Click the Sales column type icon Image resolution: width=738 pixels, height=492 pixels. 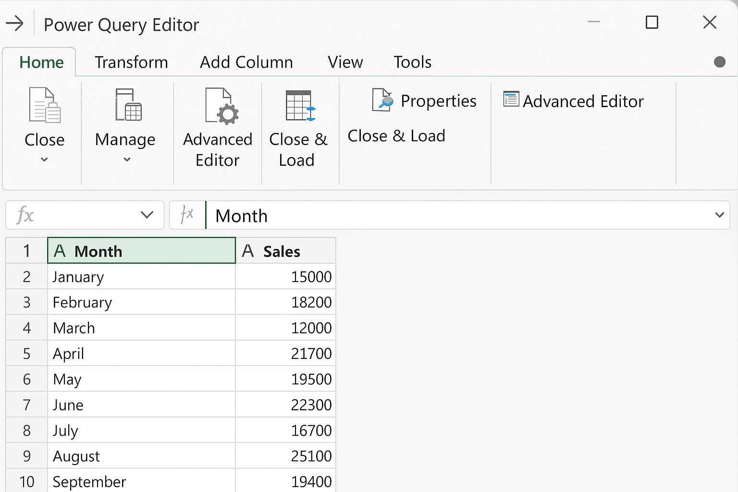tap(248, 251)
